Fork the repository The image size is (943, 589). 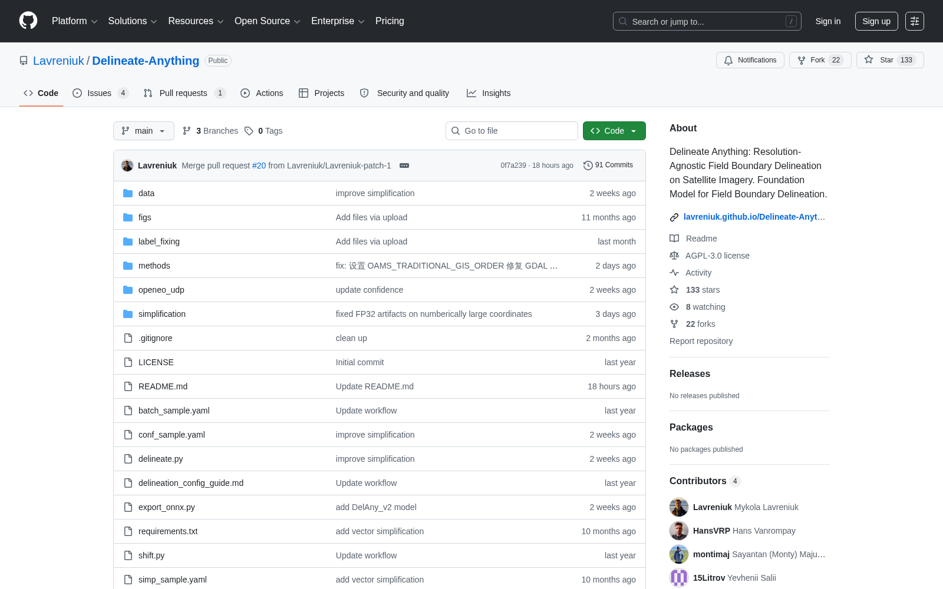(820, 60)
